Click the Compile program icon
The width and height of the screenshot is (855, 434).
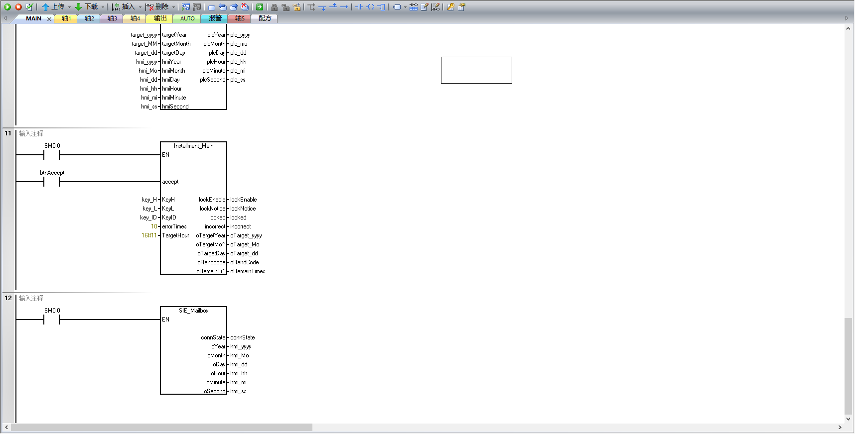click(x=29, y=7)
